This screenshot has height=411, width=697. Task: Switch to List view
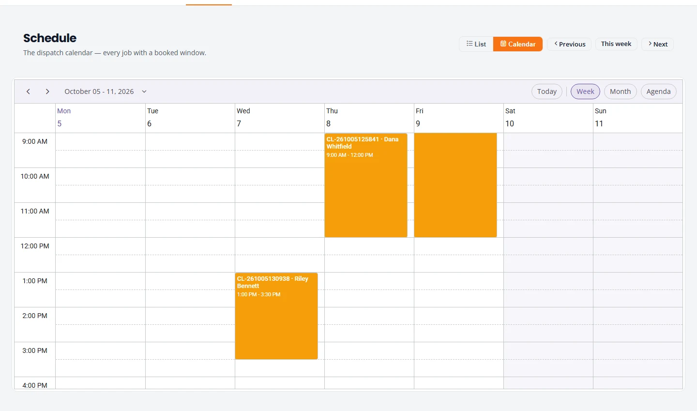[476, 44]
